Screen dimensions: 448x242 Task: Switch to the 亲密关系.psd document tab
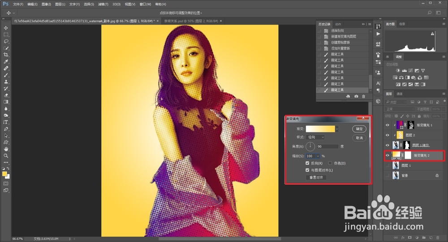(x=191, y=21)
